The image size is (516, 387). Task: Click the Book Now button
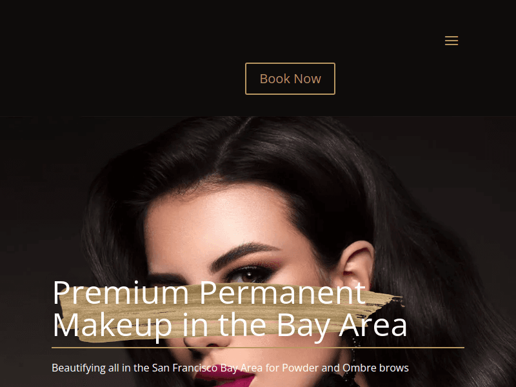[x=290, y=79]
